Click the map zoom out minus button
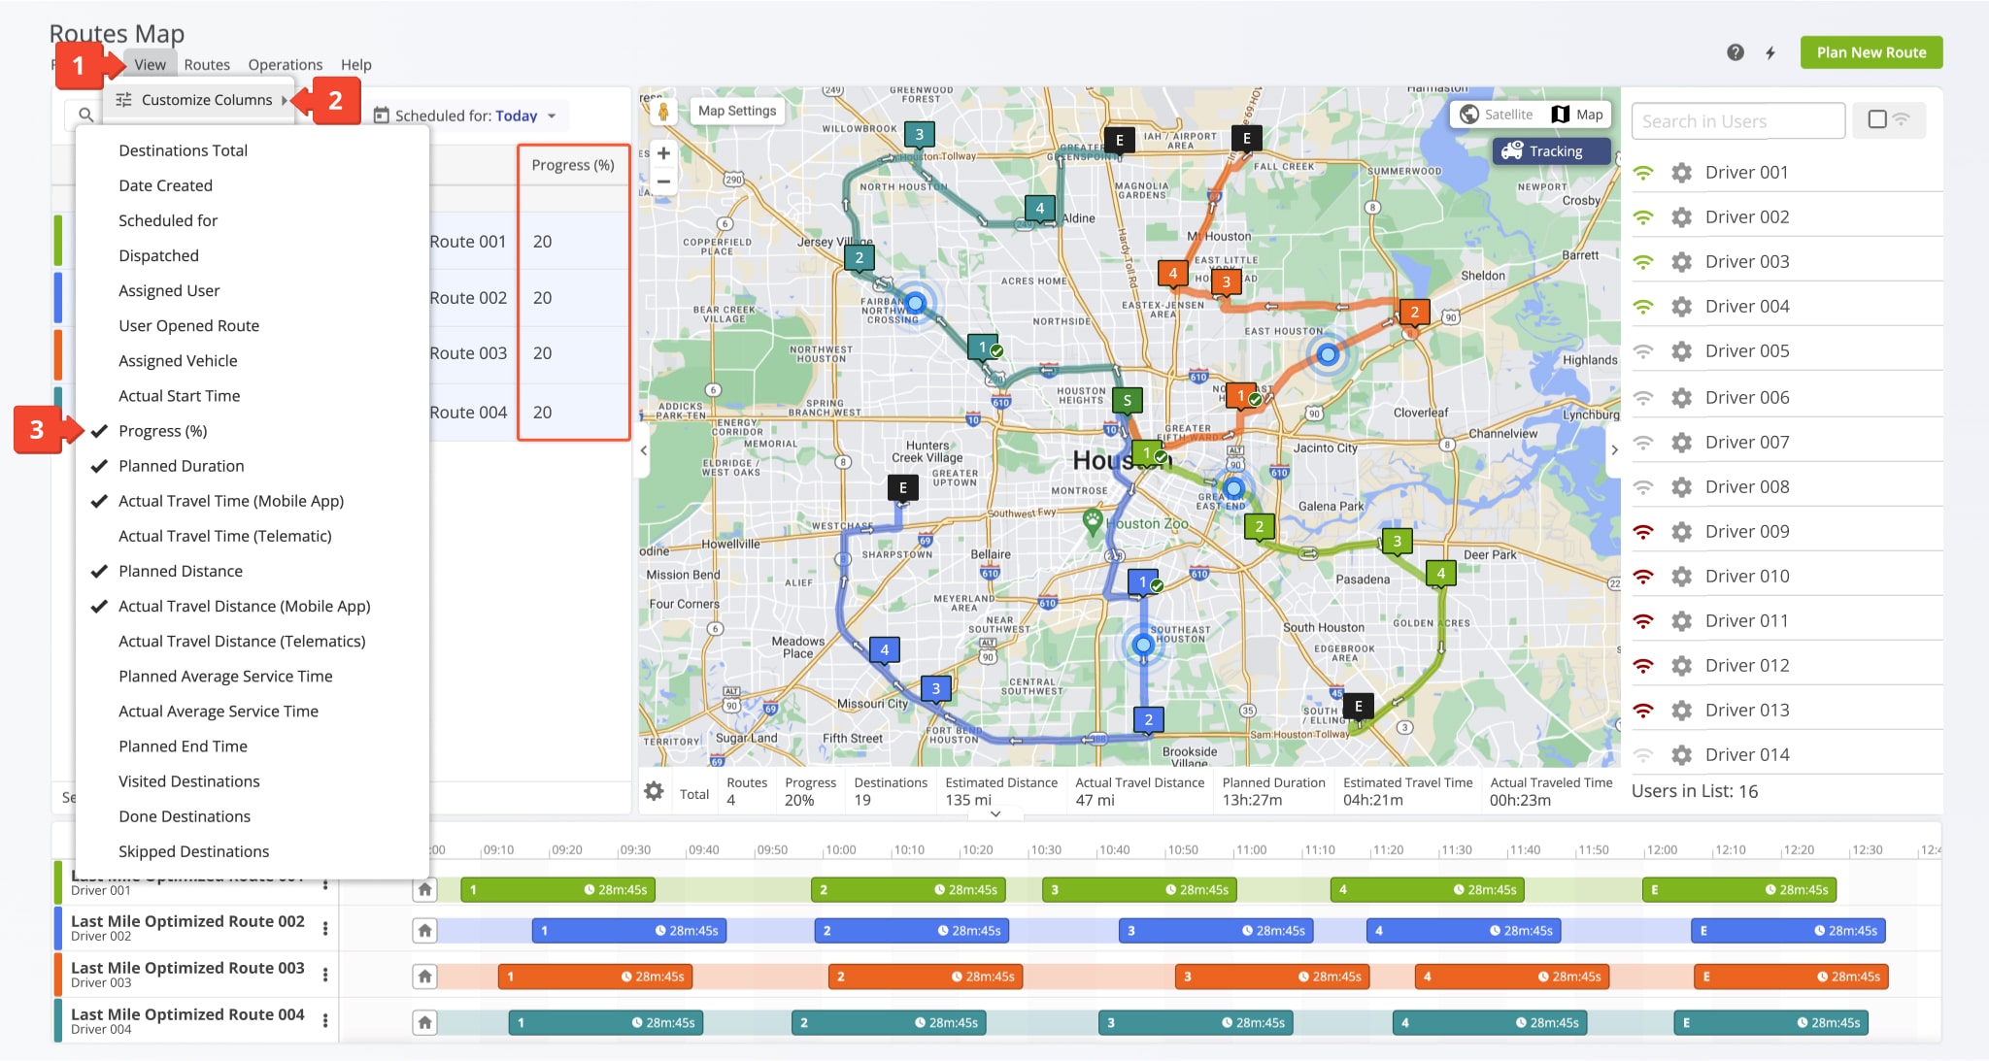The image size is (1989, 1061). (663, 182)
